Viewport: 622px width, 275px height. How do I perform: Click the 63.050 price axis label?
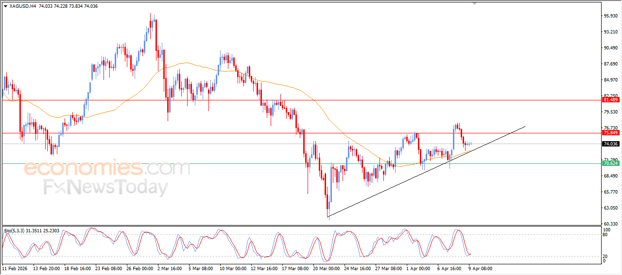coord(610,208)
